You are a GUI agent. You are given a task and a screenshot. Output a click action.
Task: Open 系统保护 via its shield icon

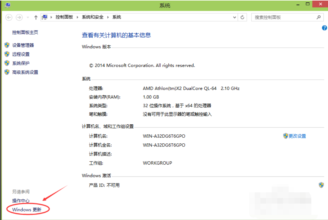7,63
